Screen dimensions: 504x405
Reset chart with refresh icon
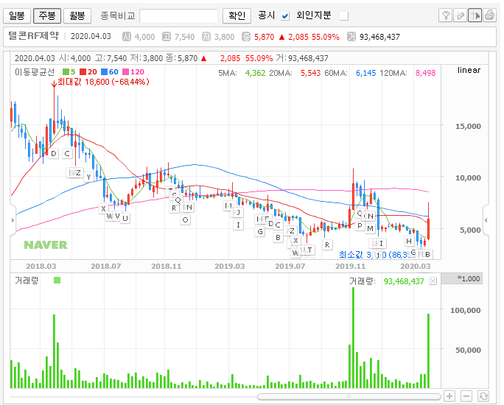[x=483, y=396]
